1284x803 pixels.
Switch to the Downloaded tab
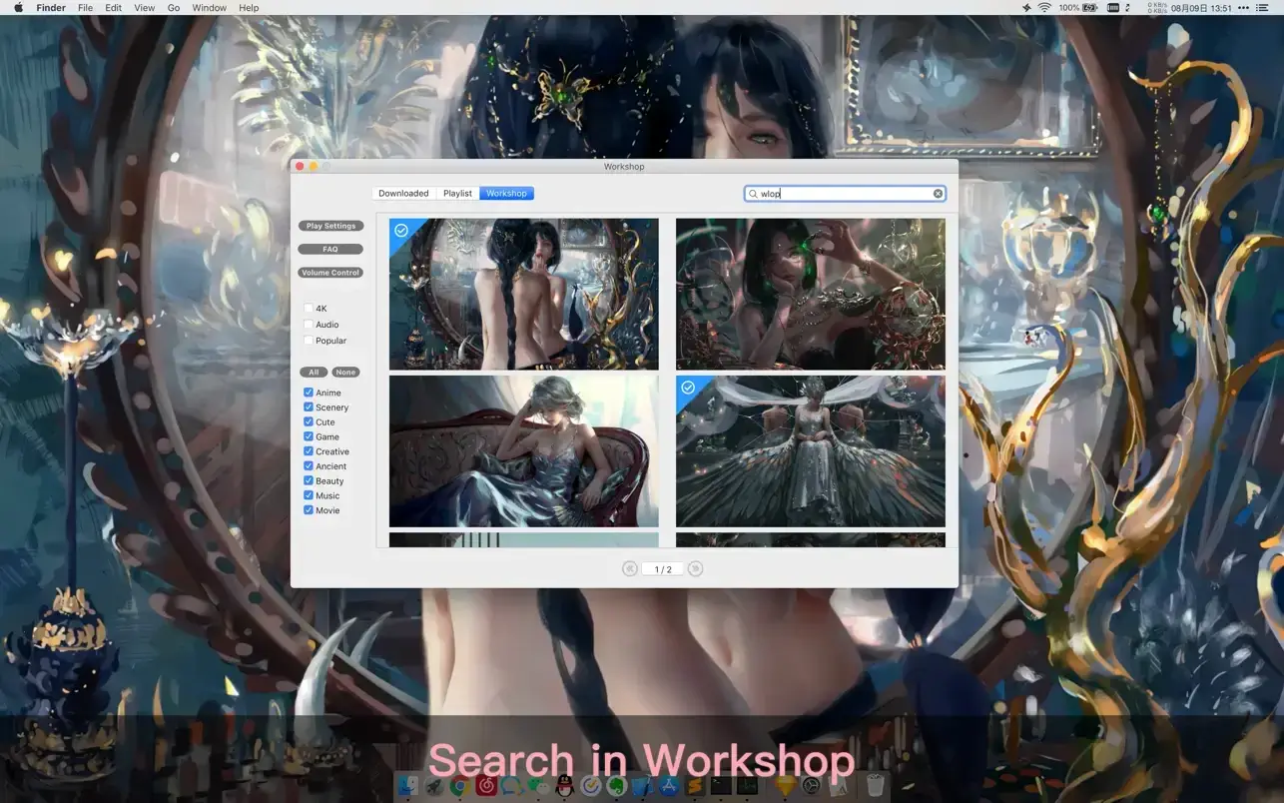403,194
